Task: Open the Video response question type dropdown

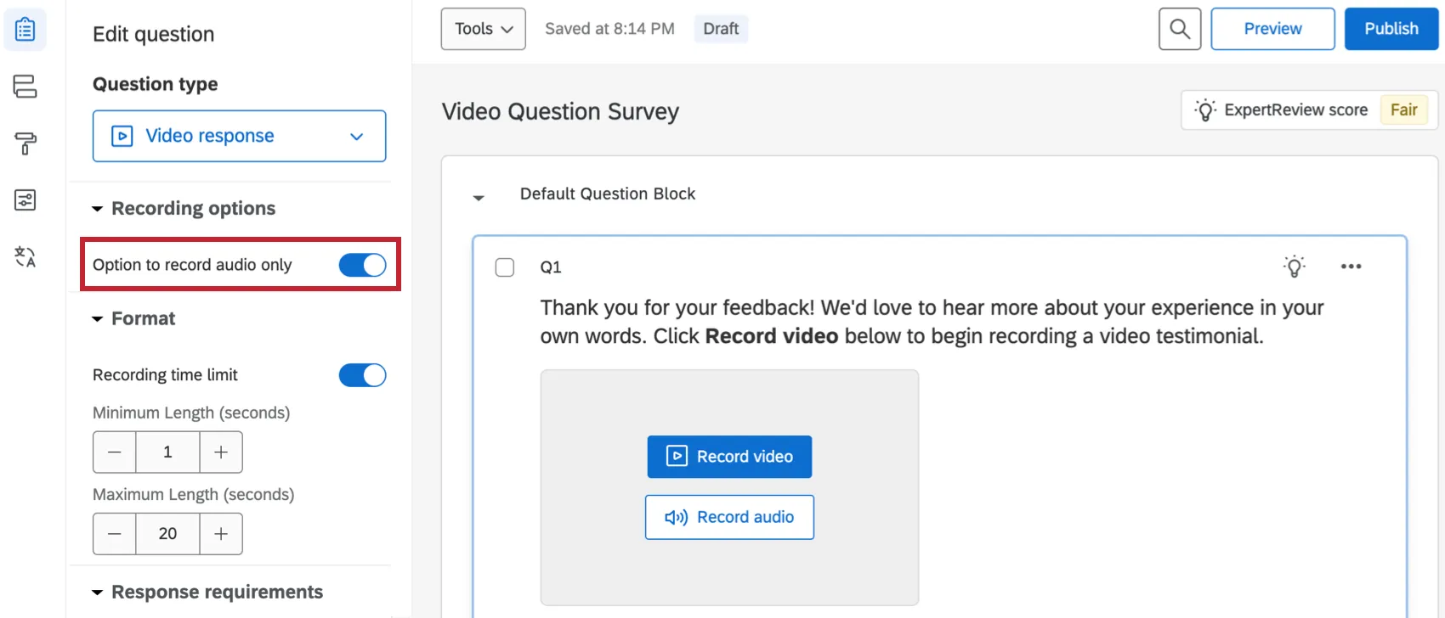Action: pyautogui.click(x=239, y=136)
